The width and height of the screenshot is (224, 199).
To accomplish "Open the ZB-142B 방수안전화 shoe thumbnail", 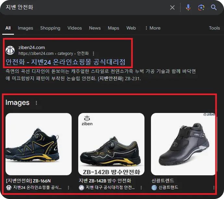I will pyautogui.click(x=111, y=144).
